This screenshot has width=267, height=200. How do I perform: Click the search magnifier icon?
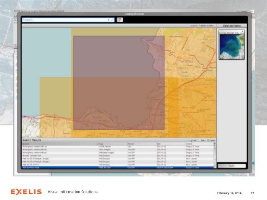[112, 20]
